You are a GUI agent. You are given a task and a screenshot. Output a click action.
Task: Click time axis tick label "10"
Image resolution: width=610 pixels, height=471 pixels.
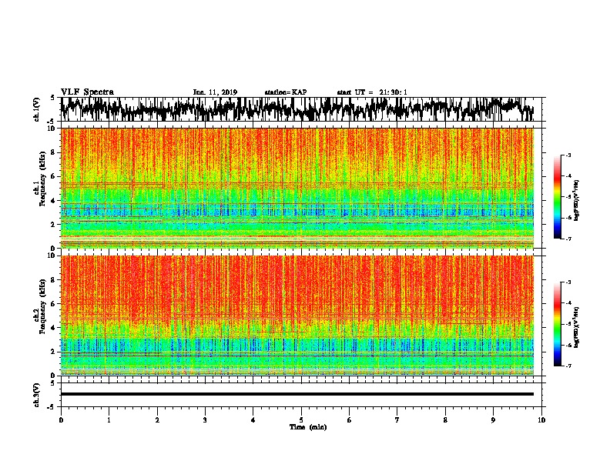541,420
